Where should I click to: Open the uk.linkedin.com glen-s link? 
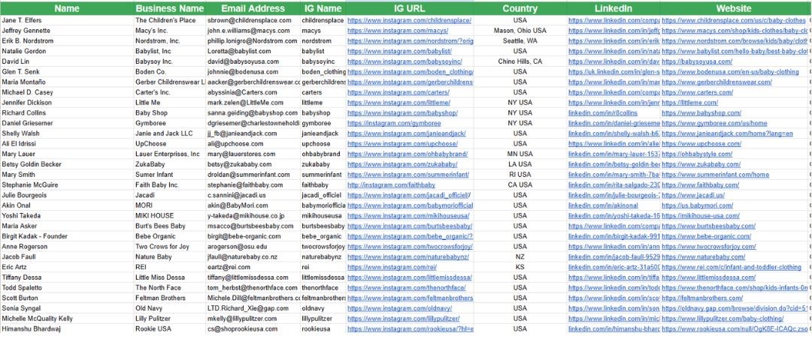point(614,72)
